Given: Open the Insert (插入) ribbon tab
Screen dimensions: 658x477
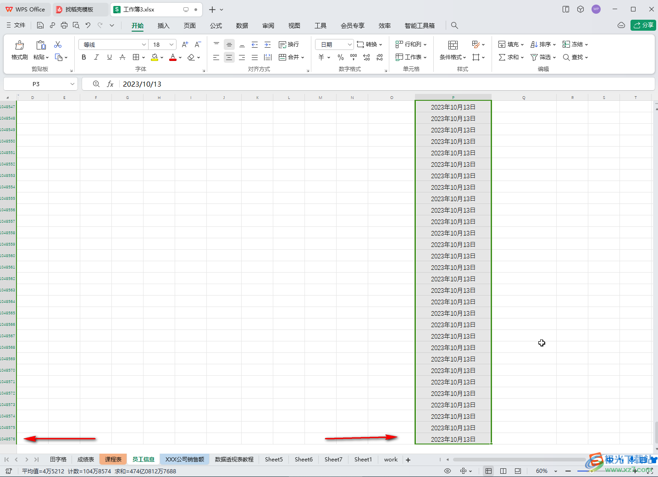Looking at the screenshot, I should pos(164,26).
